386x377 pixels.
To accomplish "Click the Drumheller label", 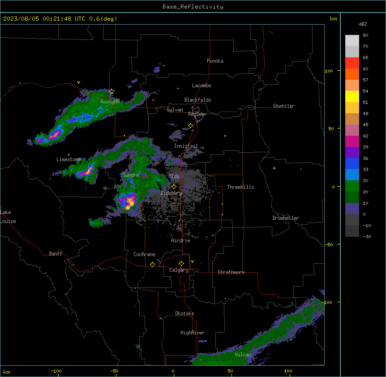I will (286, 218).
